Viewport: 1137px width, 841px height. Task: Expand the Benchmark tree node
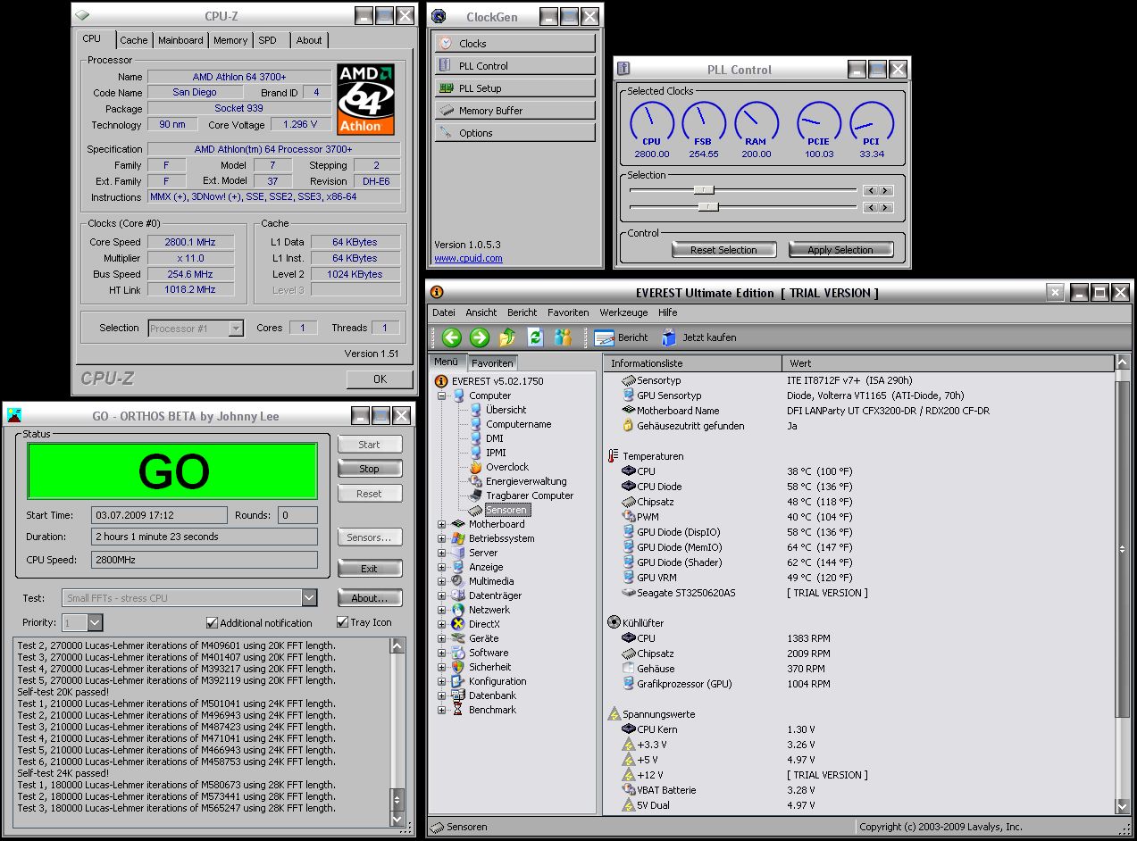(441, 710)
